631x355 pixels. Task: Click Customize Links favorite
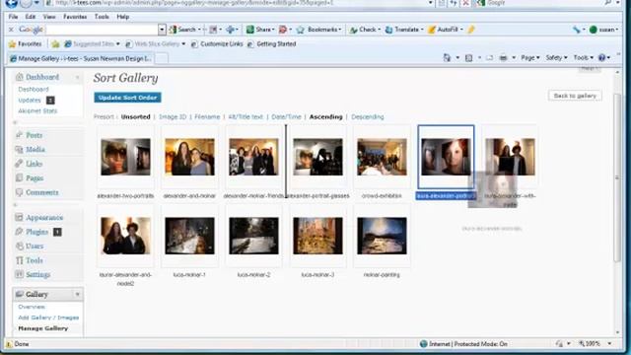217,43
